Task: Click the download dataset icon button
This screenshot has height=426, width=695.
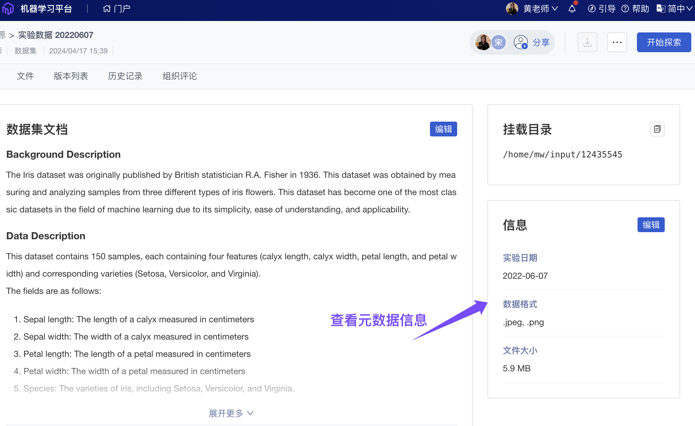Action: (587, 42)
